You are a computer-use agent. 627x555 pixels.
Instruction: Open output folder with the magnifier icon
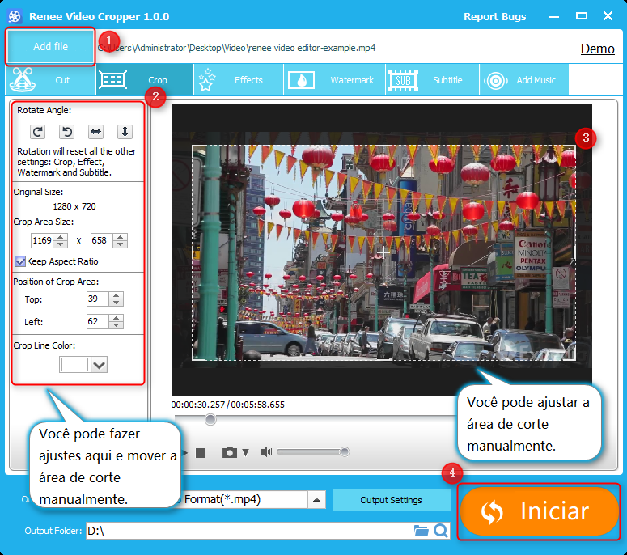click(441, 531)
